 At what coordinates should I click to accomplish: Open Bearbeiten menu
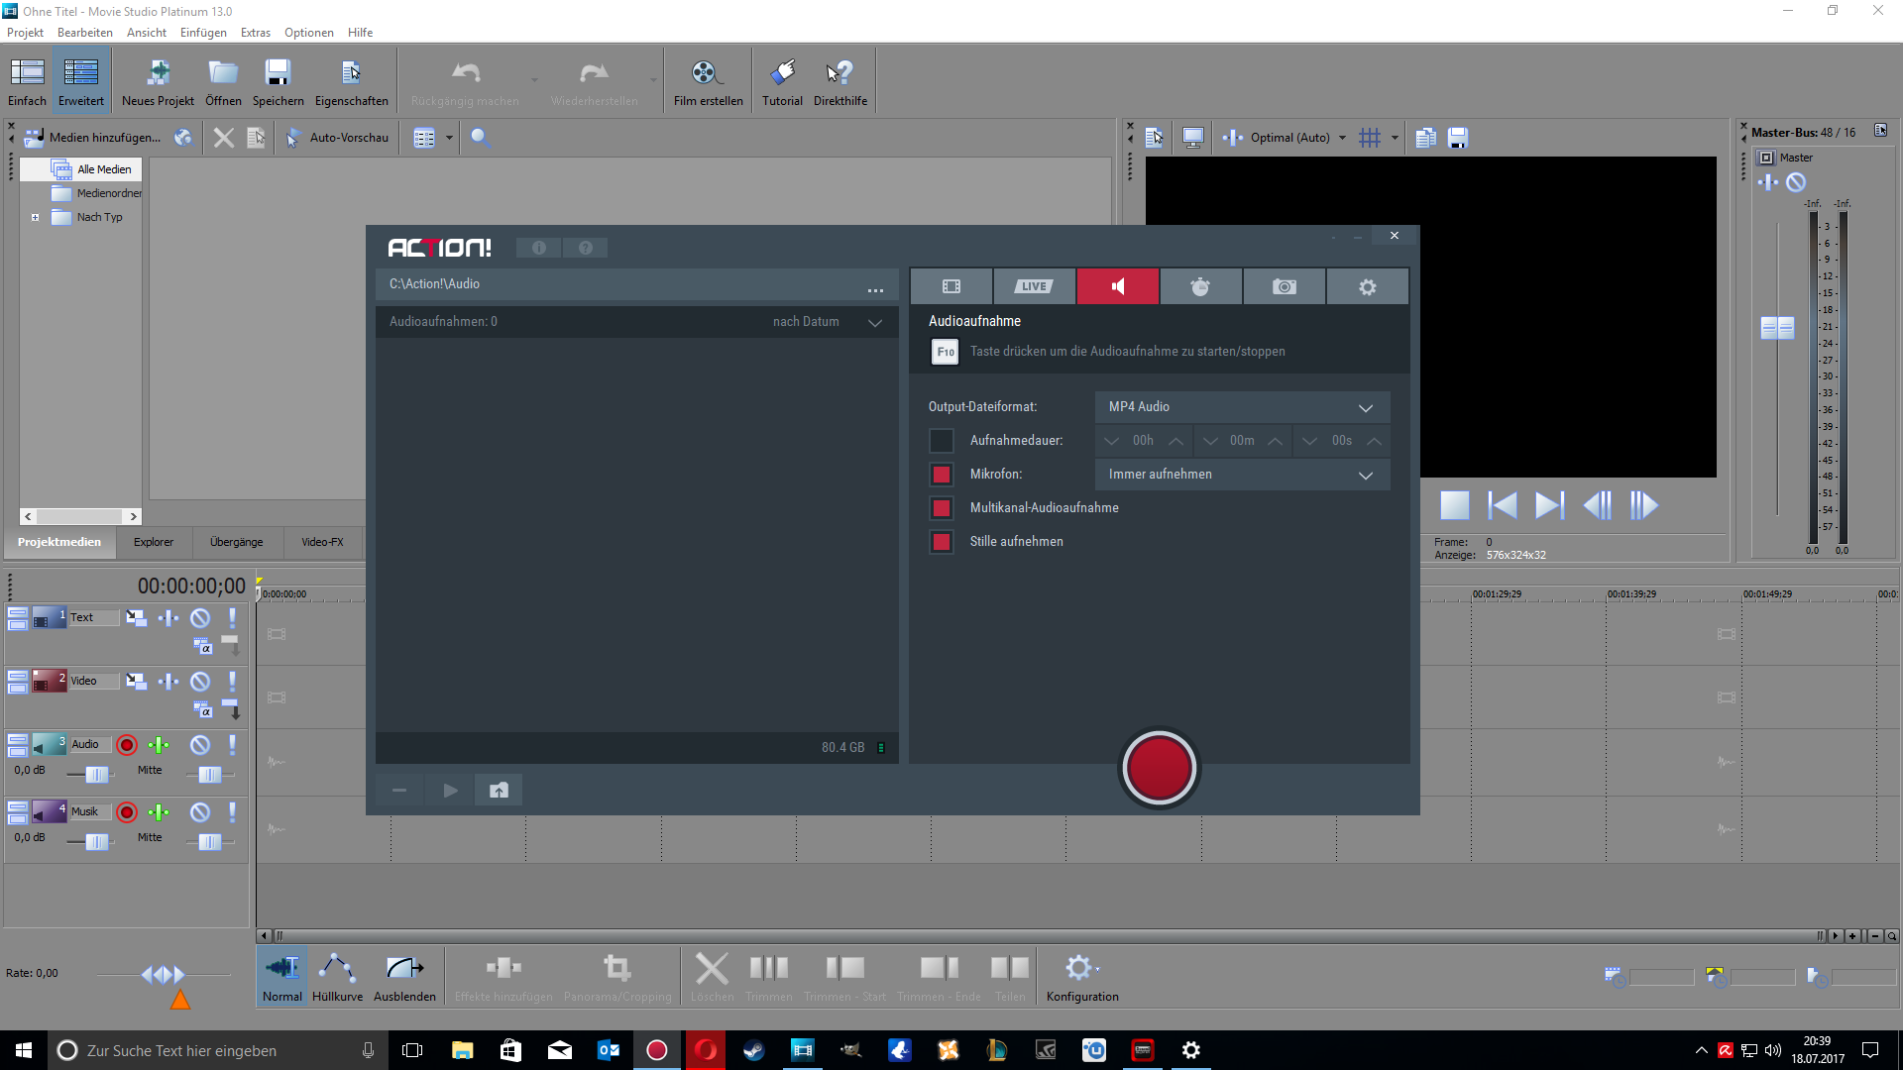[x=85, y=33]
